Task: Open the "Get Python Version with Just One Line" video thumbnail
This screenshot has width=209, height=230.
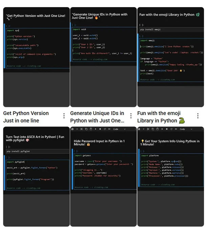Action: [37, 57]
